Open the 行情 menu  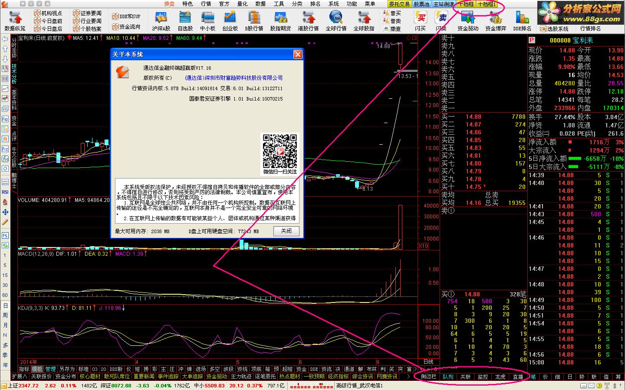tap(206, 3)
